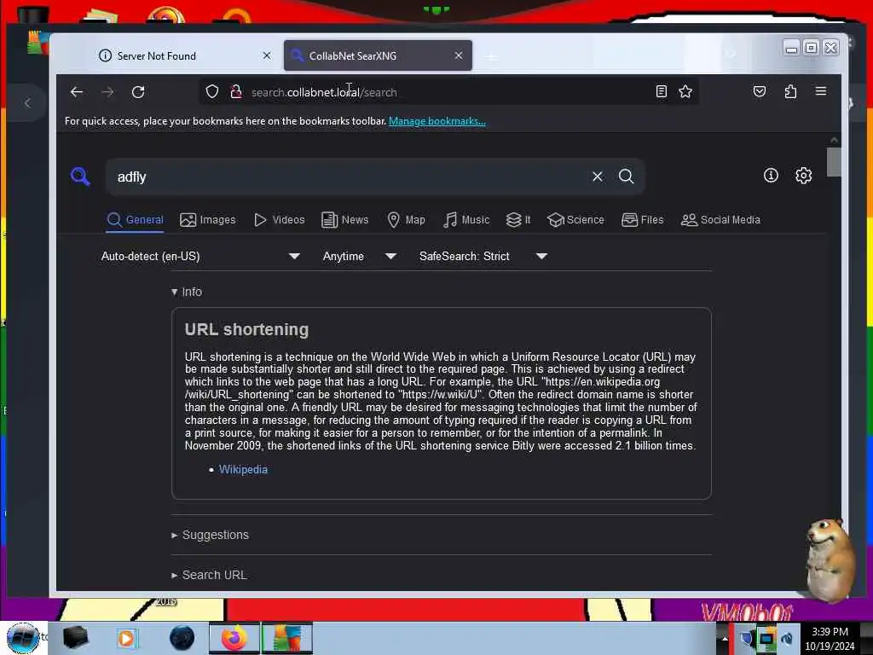
Task: Click into the adfly search input
Action: click(x=348, y=177)
